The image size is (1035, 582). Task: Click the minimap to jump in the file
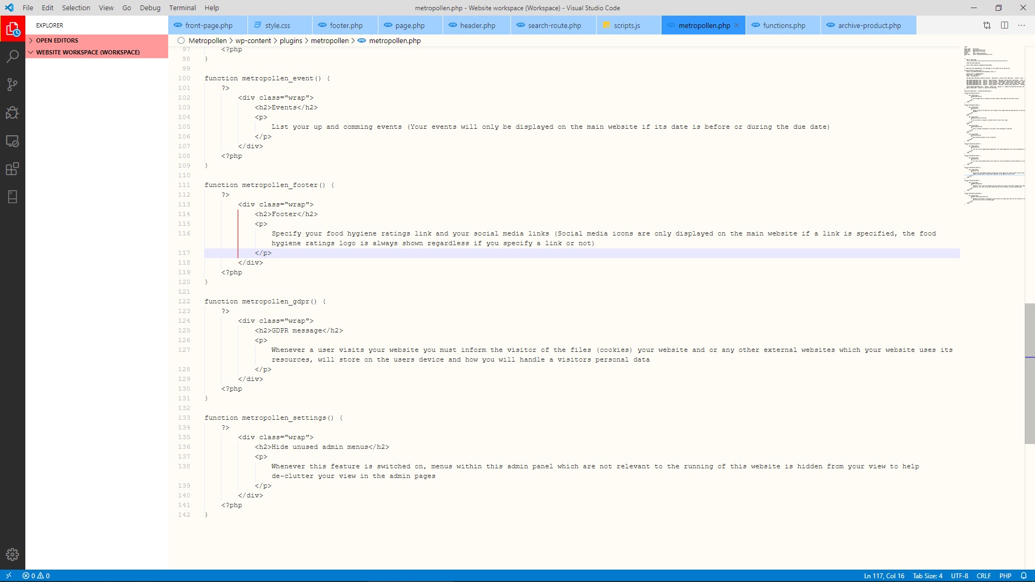point(995,124)
